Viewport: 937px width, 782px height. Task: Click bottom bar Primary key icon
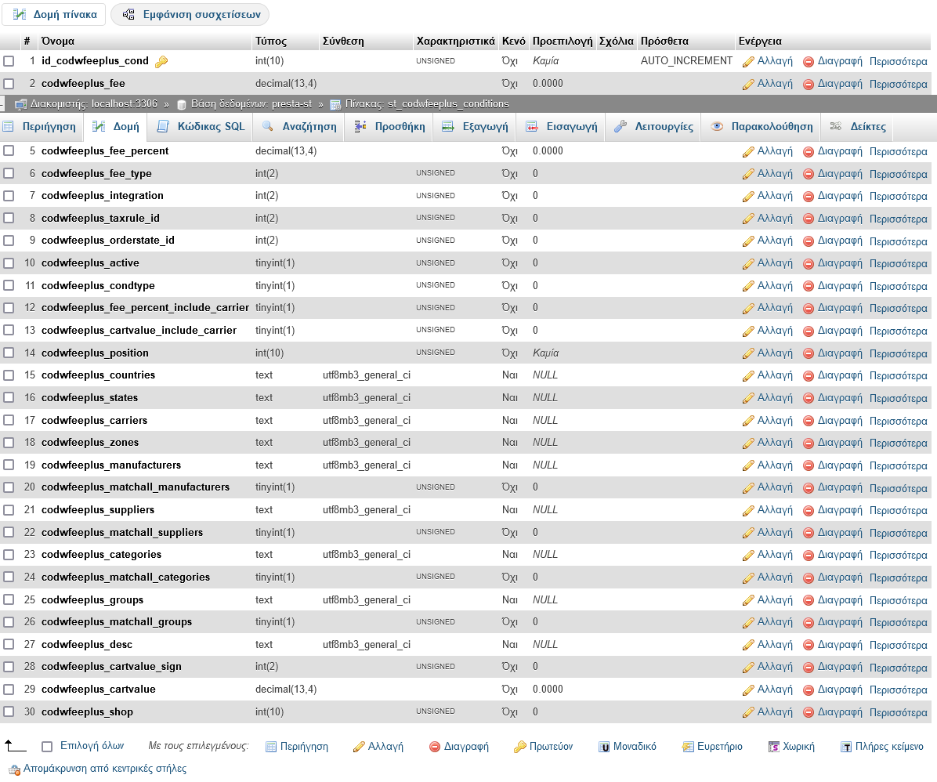tap(520, 747)
